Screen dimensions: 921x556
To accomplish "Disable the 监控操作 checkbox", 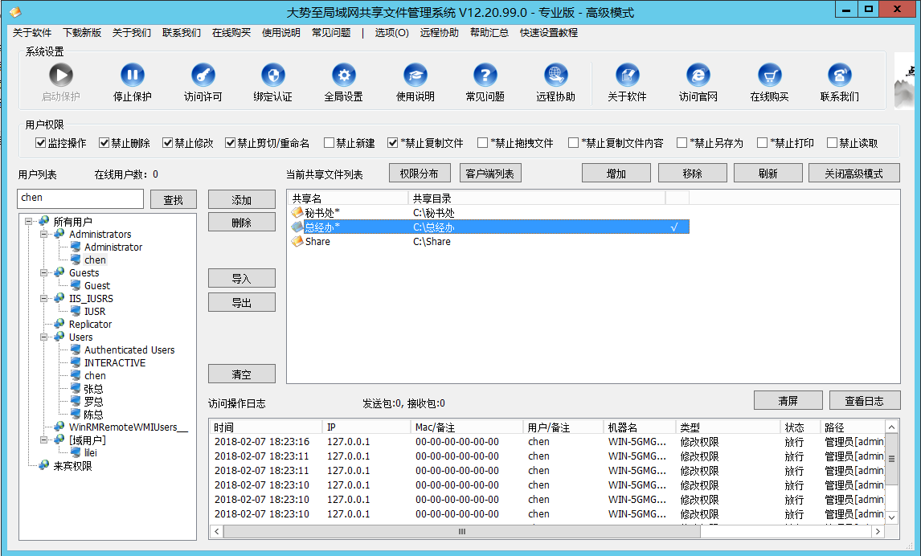I will coord(39,143).
